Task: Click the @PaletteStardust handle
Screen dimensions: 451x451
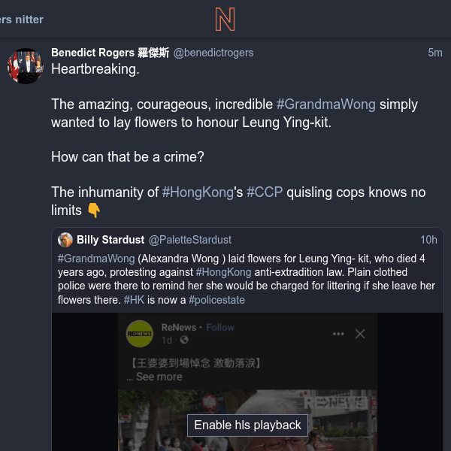Action: point(190,240)
